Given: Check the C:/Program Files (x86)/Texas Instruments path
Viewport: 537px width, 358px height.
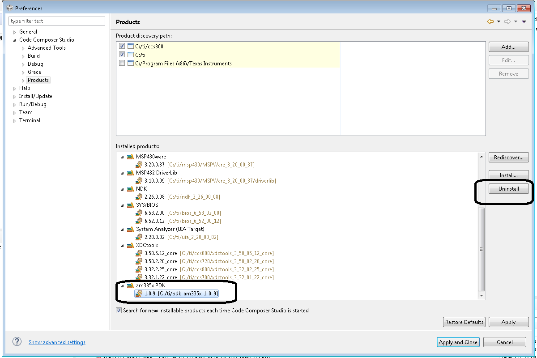Looking at the screenshot, I should (x=122, y=63).
